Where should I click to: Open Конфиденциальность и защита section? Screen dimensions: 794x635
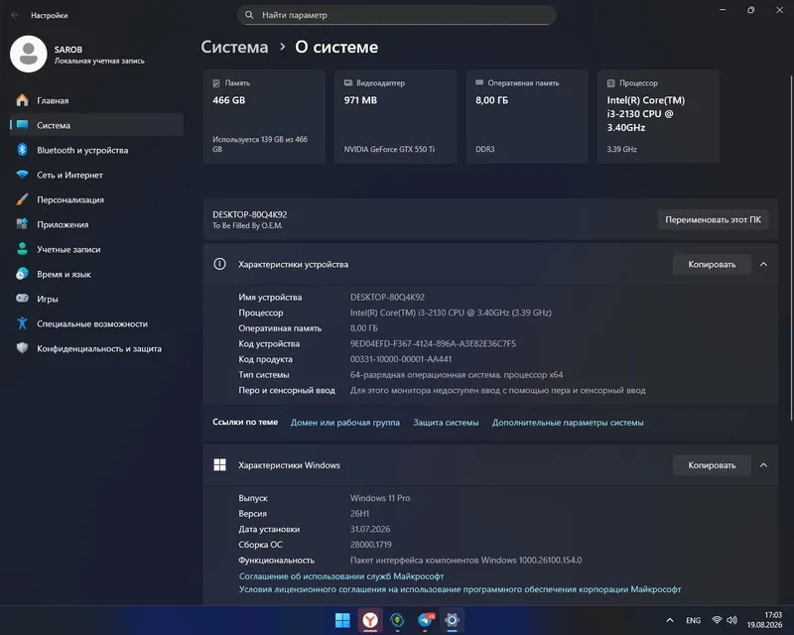click(96, 348)
